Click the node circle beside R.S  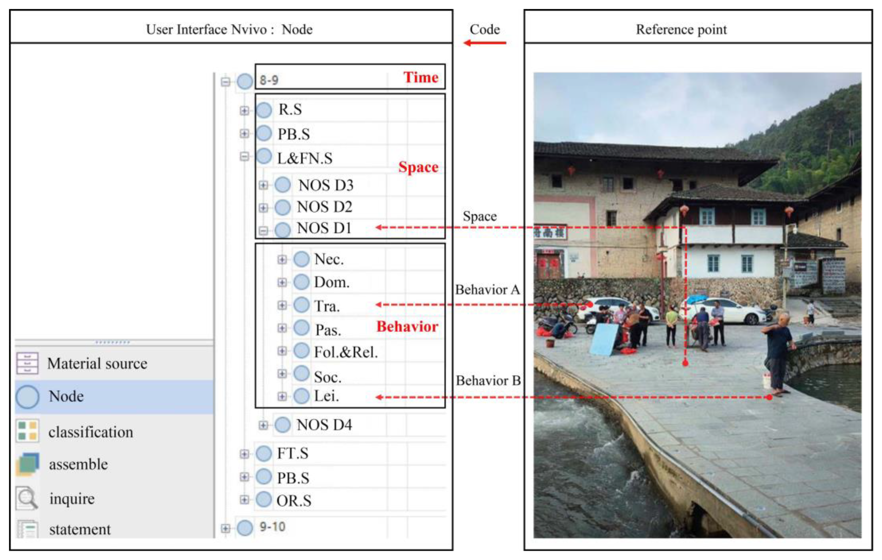[264, 110]
